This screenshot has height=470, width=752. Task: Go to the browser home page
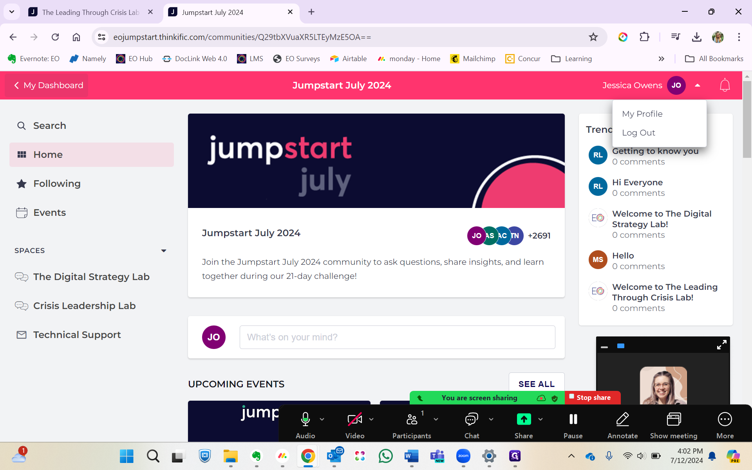(76, 37)
